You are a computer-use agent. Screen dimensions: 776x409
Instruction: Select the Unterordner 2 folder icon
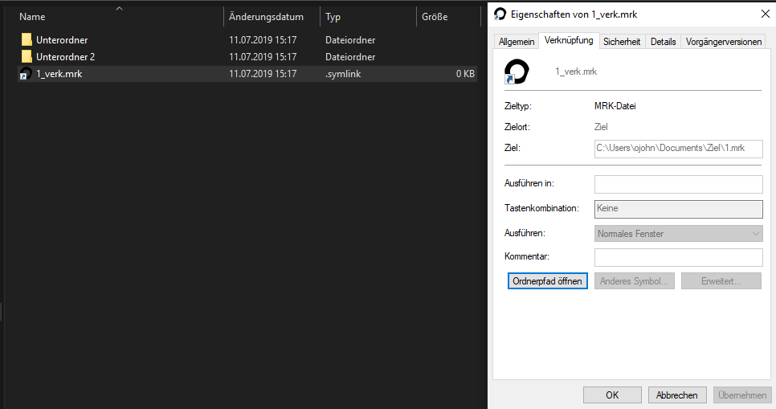(x=27, y=56)
